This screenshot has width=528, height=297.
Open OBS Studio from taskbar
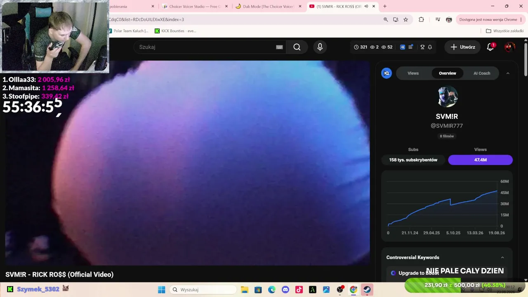tap(340, 290)
